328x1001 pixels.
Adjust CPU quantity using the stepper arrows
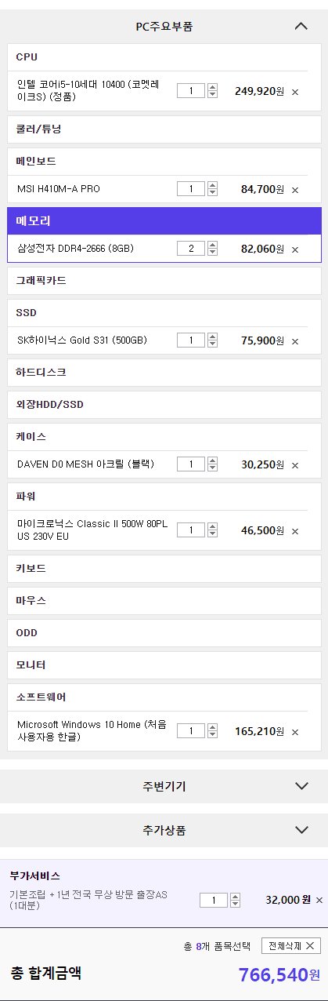pos(212,91)
